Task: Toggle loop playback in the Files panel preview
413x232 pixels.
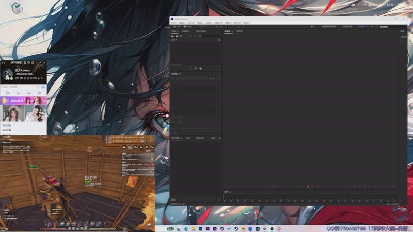Action: click(196, 68)
